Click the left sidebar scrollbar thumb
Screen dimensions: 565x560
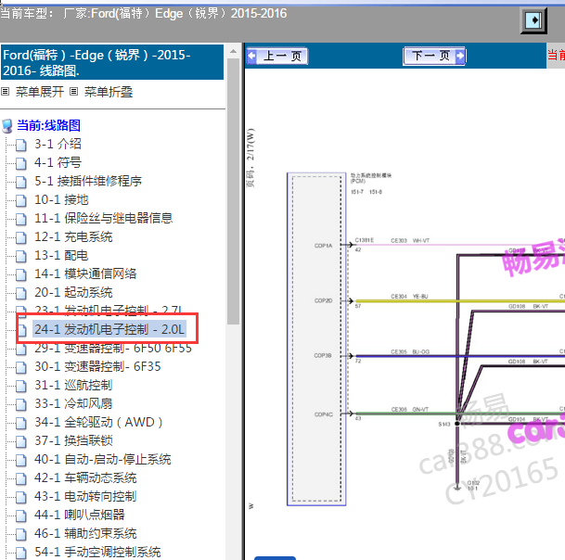point(234,191)
